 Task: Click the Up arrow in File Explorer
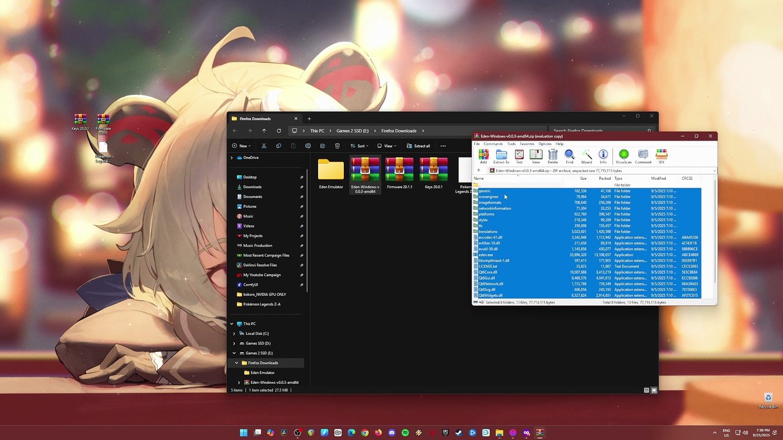pyautogui.click(x=264, y=131)
